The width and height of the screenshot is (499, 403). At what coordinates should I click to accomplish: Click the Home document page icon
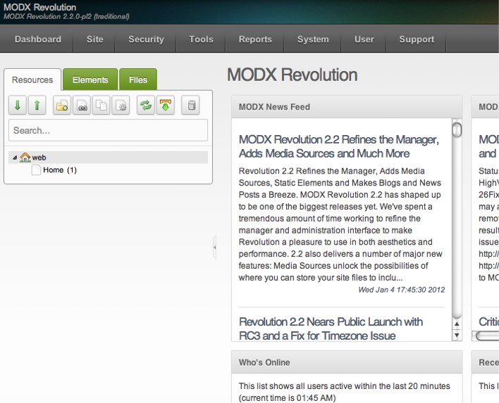point(36,170)
